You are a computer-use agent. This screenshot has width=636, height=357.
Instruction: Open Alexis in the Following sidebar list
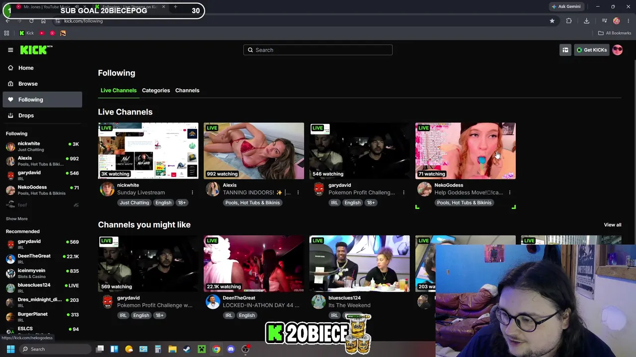coord(42,161)
